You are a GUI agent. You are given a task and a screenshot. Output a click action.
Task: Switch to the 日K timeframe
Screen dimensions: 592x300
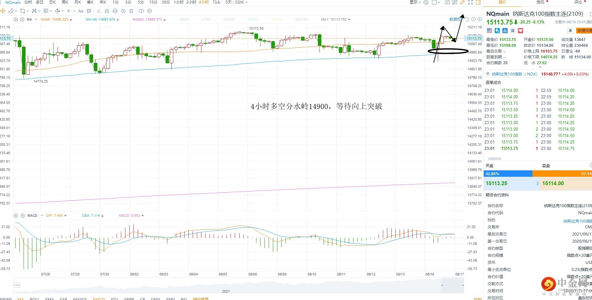click(x=52, y=2)
